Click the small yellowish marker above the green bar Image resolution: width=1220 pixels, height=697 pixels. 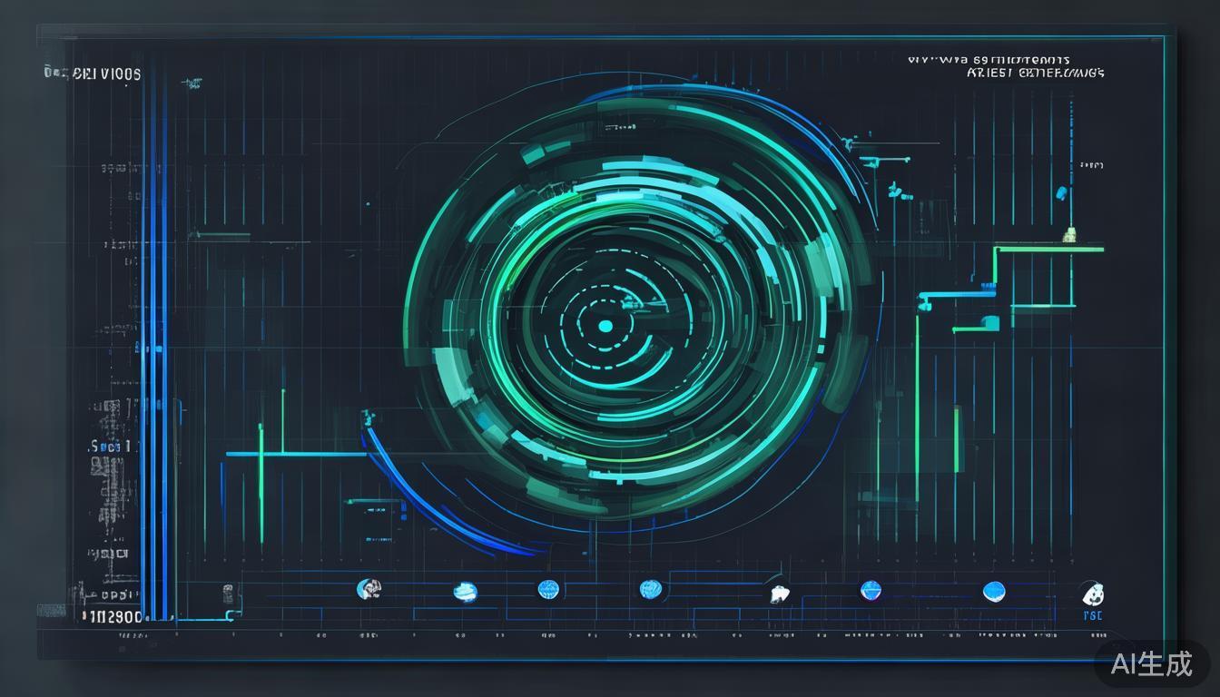(1069, 235)
